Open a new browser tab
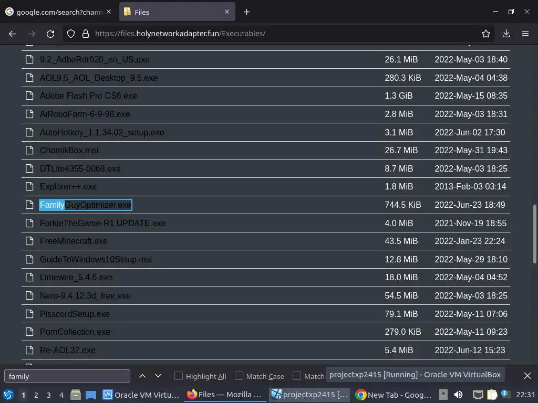 click(x=247, y=12)
